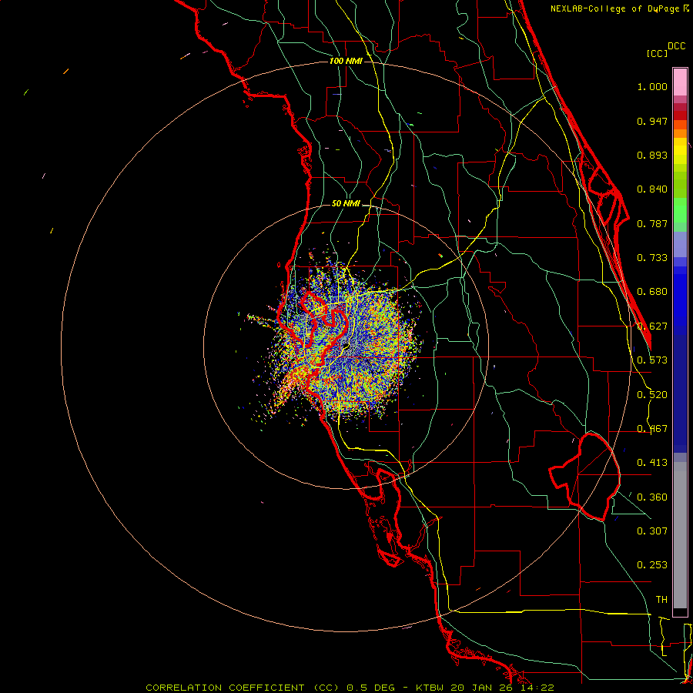Click the gray segment of the color bar
The height and width of the screenshot is (693, 693).
[x=680, y=535]
